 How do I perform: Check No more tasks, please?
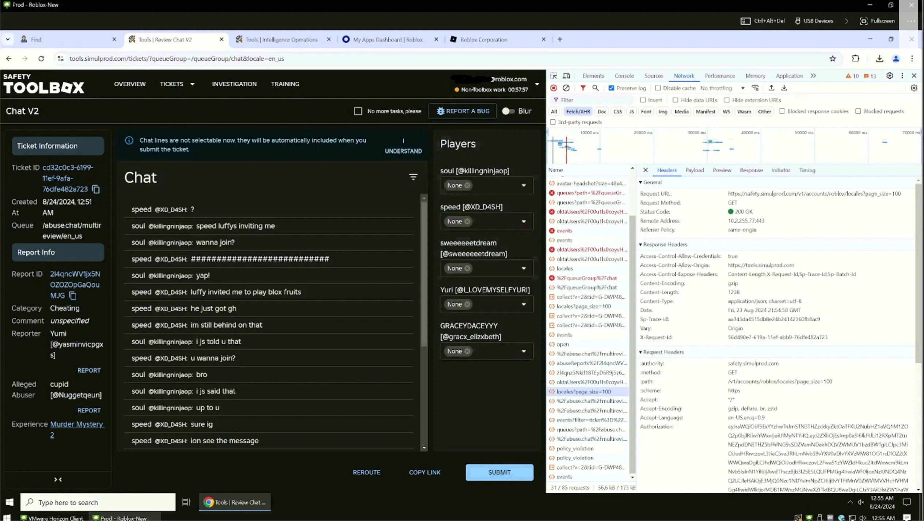click(358, 111)
